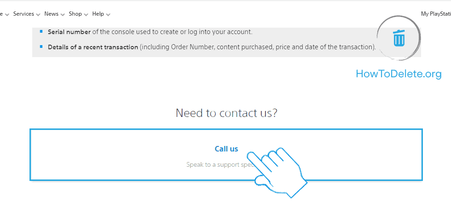Click 'Details of a recent transaction' text

(x=93, y=47)
